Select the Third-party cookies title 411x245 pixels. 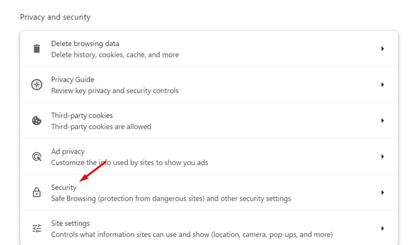(82, 116)
